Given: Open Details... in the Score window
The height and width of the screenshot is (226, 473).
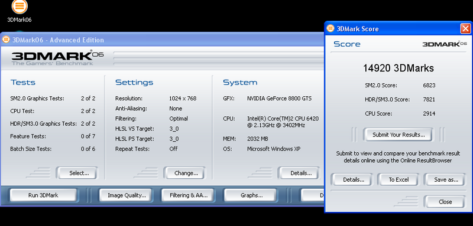Looking at the screenshot, I should (x=353, y=179).
